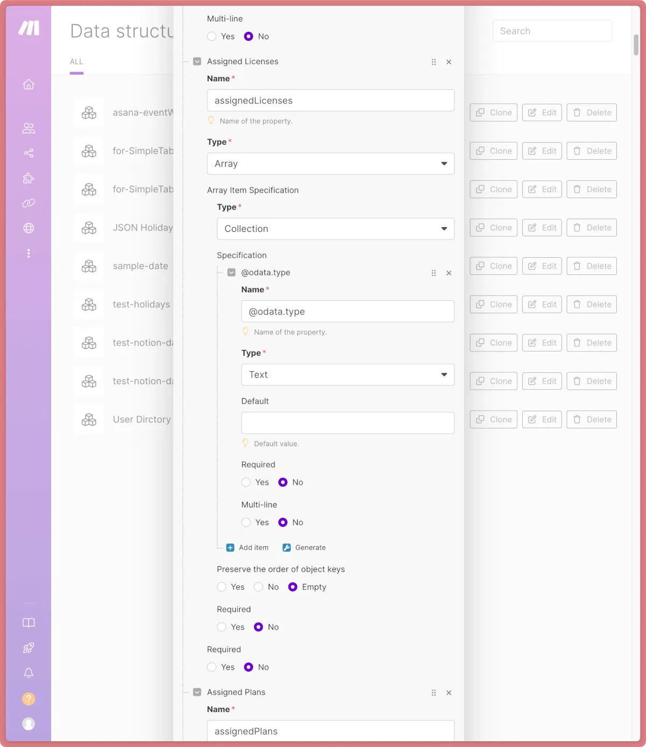This screenshot has height=747, width=646.
Task: Open Webhooks globe icon in sidebar
Action: 29,228
